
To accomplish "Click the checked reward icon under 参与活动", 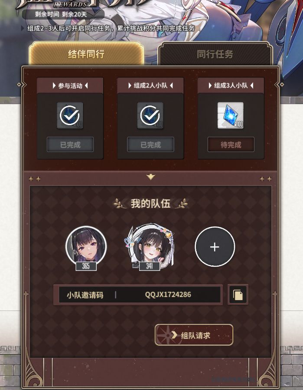I will point(70,116).
